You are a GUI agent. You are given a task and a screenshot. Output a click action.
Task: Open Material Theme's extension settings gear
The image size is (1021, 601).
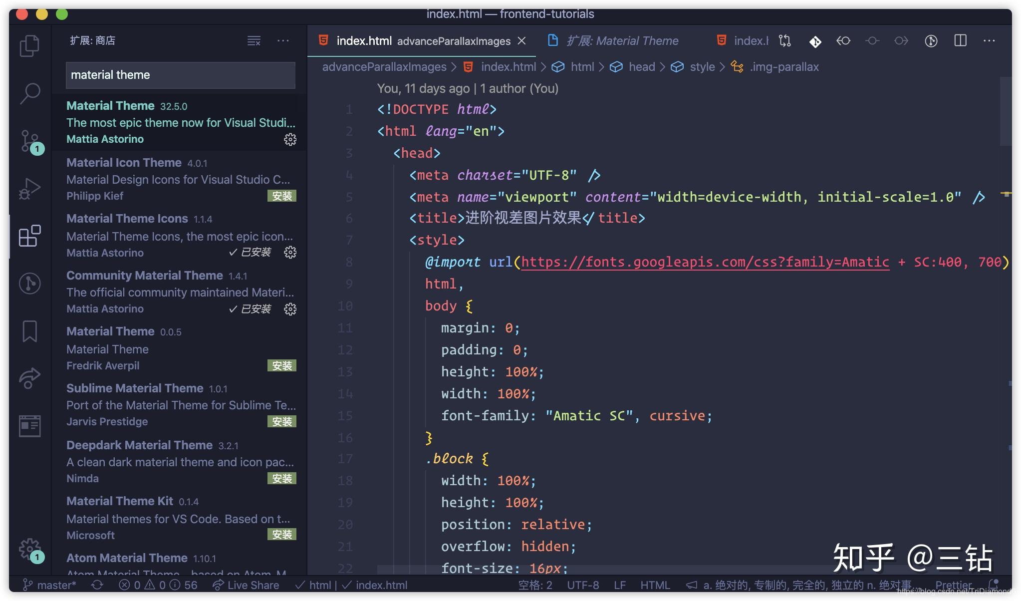pos(290,140)
